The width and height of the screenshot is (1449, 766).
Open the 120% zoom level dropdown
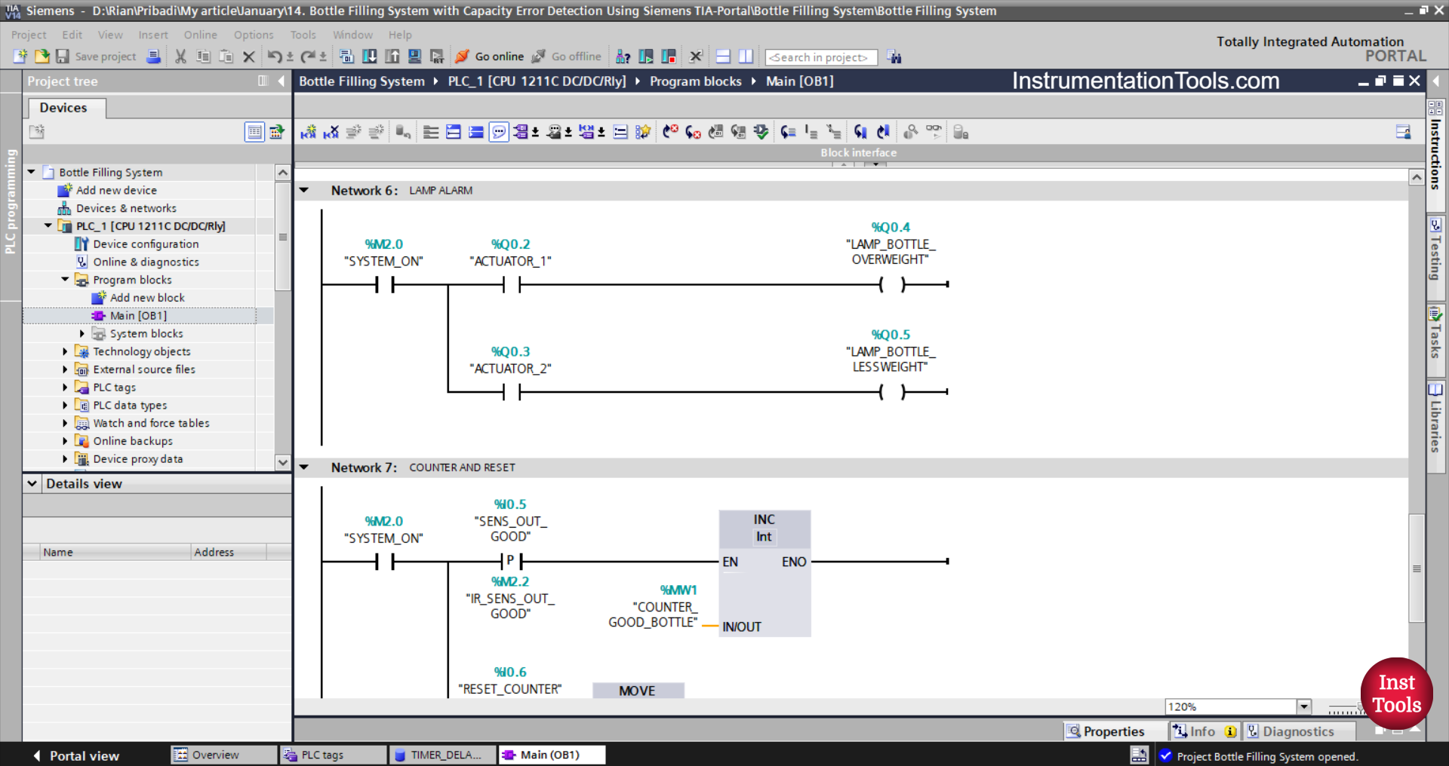(1303, 706)
